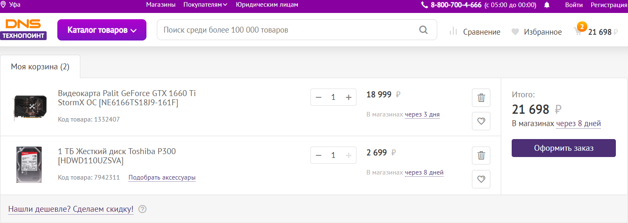The width and height of the screenshot is (628, 223).
Task: Click через 8 дней link in Toshiba row
Action: point(424,172)
